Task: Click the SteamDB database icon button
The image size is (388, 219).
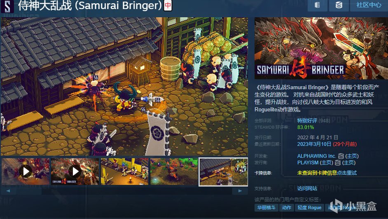Action: pyautogui.click(x=339, y=5)
